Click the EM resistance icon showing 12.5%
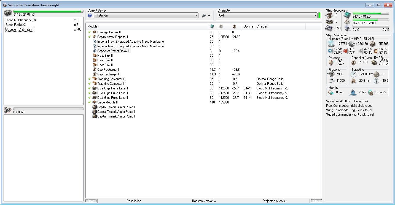 coord(330,51)
